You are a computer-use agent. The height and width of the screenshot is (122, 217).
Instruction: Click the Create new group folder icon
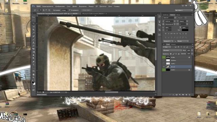click(x=183, y=95)
